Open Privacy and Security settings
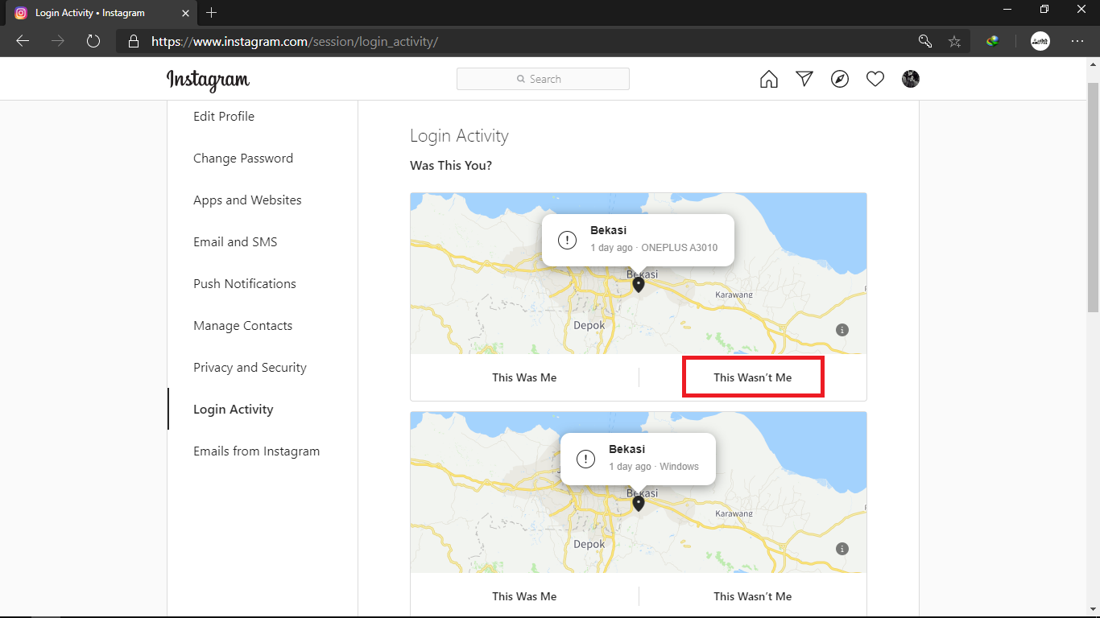The image size is (1100, 618). click(250, 368)
